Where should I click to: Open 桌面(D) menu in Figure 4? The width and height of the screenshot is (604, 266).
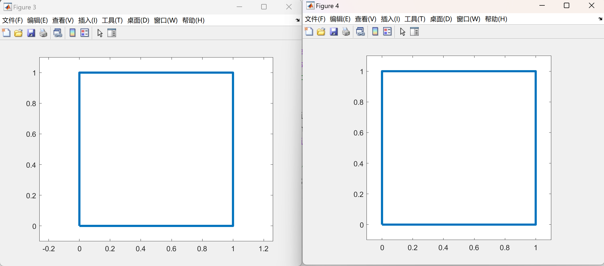pos(441,19)
